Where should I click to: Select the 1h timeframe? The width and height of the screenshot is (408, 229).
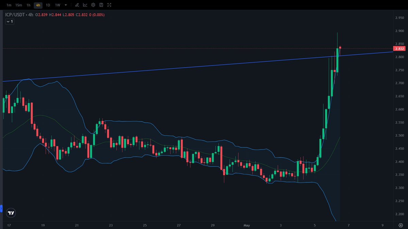click(x=29, y=5)
